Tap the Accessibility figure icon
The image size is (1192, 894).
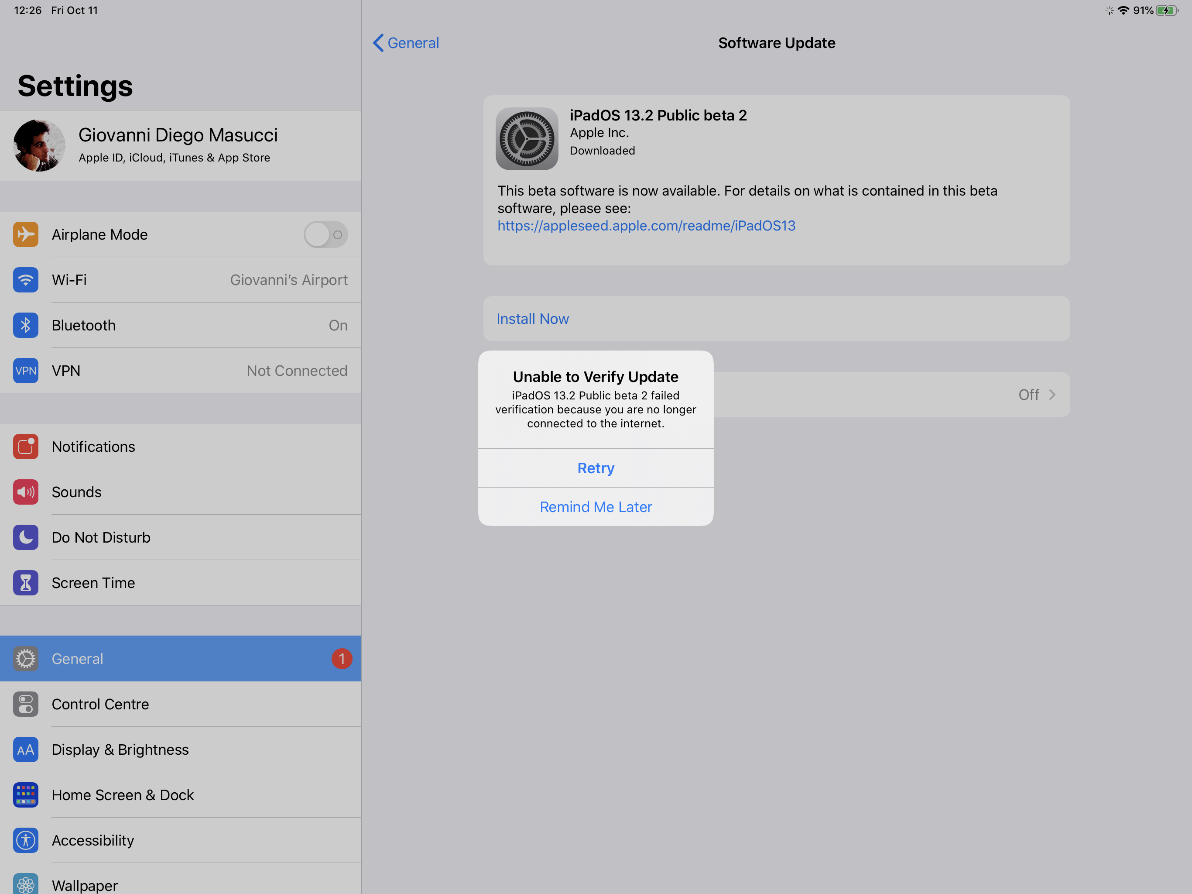[x=25, y=839]
